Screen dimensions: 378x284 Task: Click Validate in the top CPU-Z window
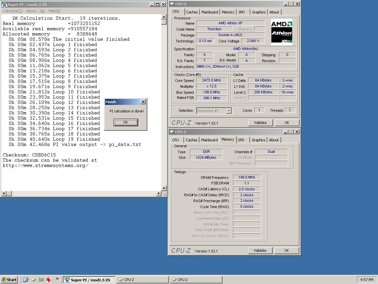[260, 123]
